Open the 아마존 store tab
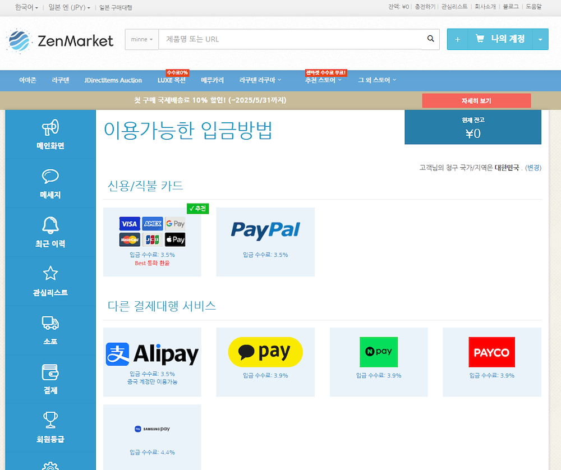The width and height of the screenshot is (561, 470). click(x=27, y=80)
